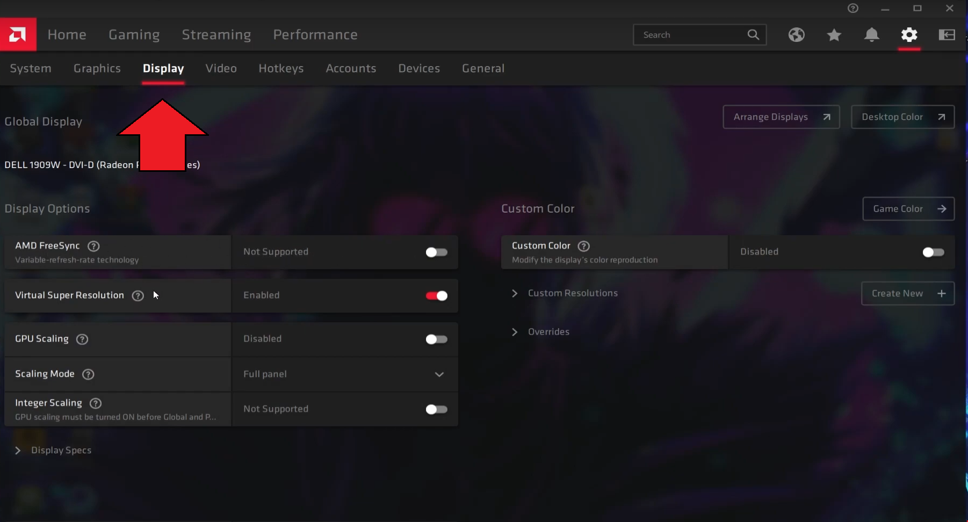Close the Radeon Software window
Viewport: 968px width, 522px height.
point(950,9)
